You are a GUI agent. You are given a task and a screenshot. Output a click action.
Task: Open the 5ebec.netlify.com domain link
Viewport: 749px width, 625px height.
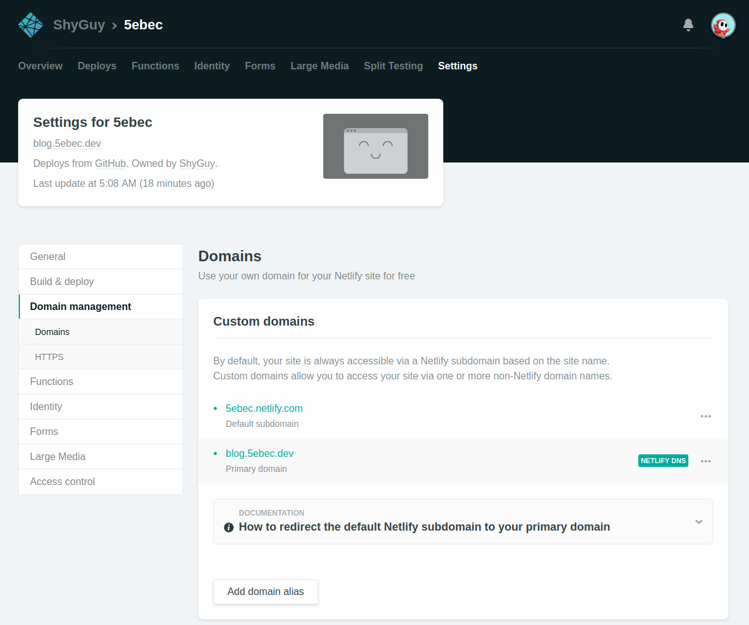tap(264, 408)
